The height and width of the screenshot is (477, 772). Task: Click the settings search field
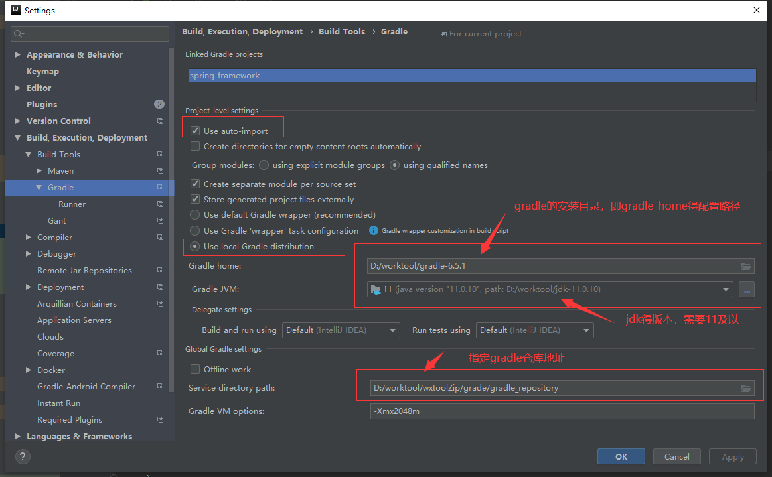90,34
